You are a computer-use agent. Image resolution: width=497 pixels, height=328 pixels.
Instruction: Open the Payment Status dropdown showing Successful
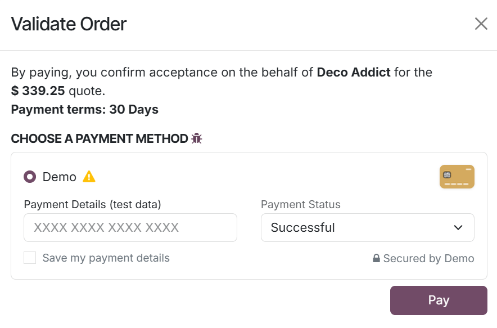point(367,228)
